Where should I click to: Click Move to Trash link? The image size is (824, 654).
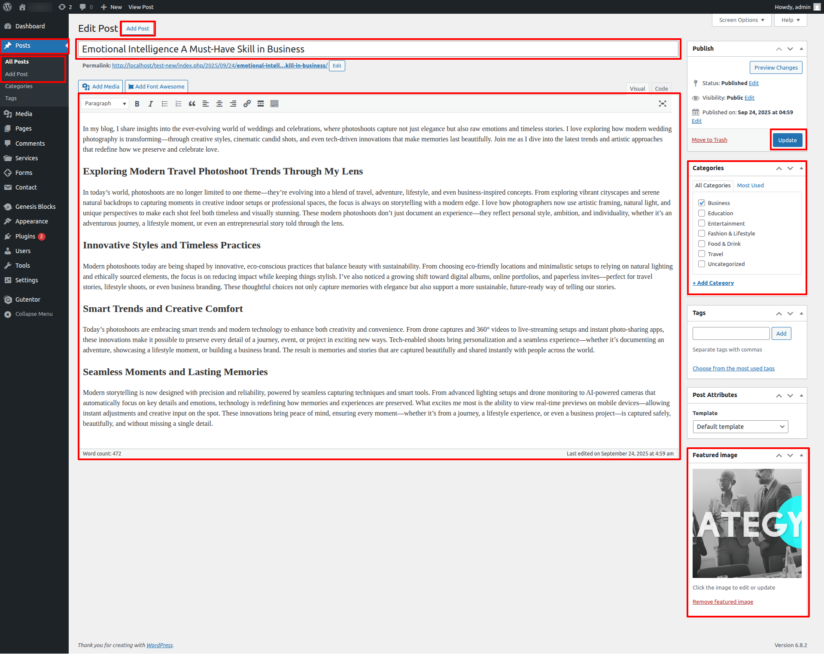(709, 140)
